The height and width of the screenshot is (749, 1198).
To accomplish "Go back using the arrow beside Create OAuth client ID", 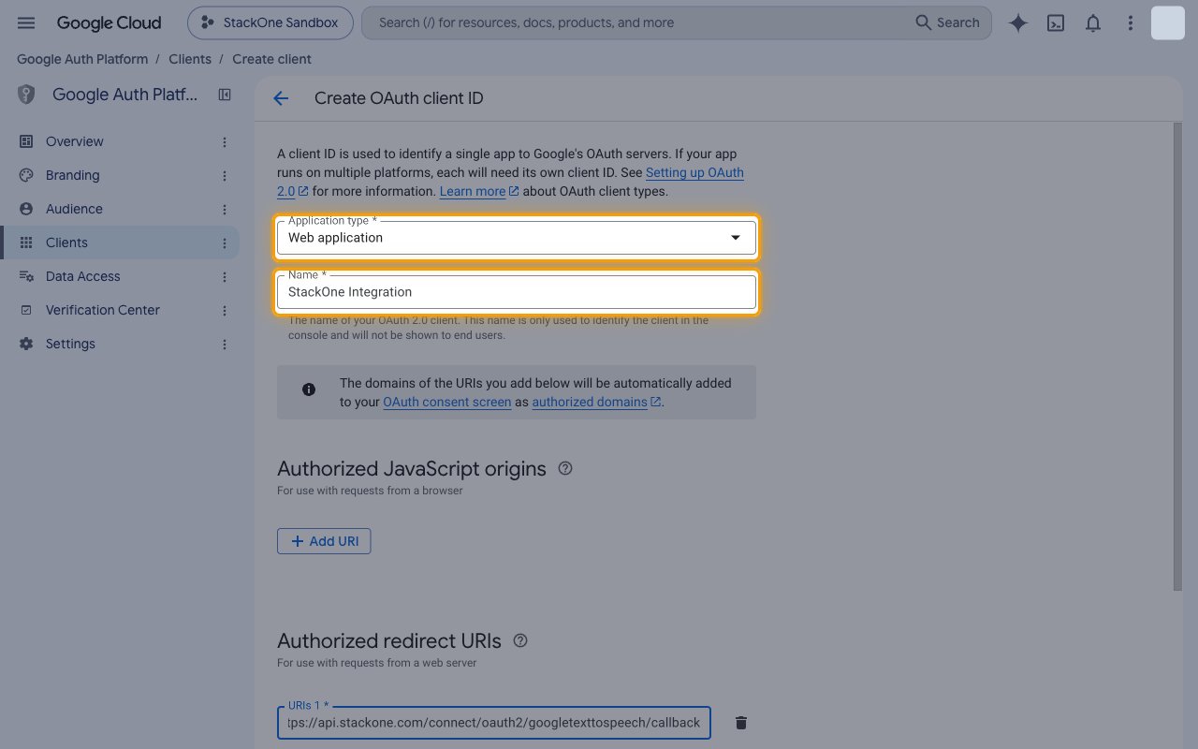I will [x=281, y=98].
